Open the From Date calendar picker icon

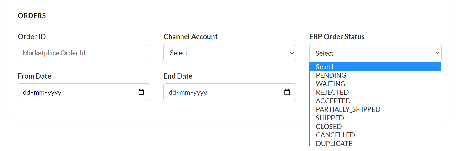tap(141, 92)
